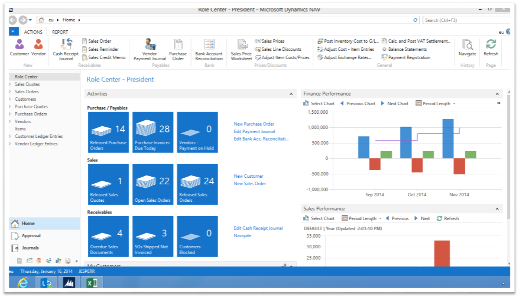Collapse the Sales Performance part

497,209
